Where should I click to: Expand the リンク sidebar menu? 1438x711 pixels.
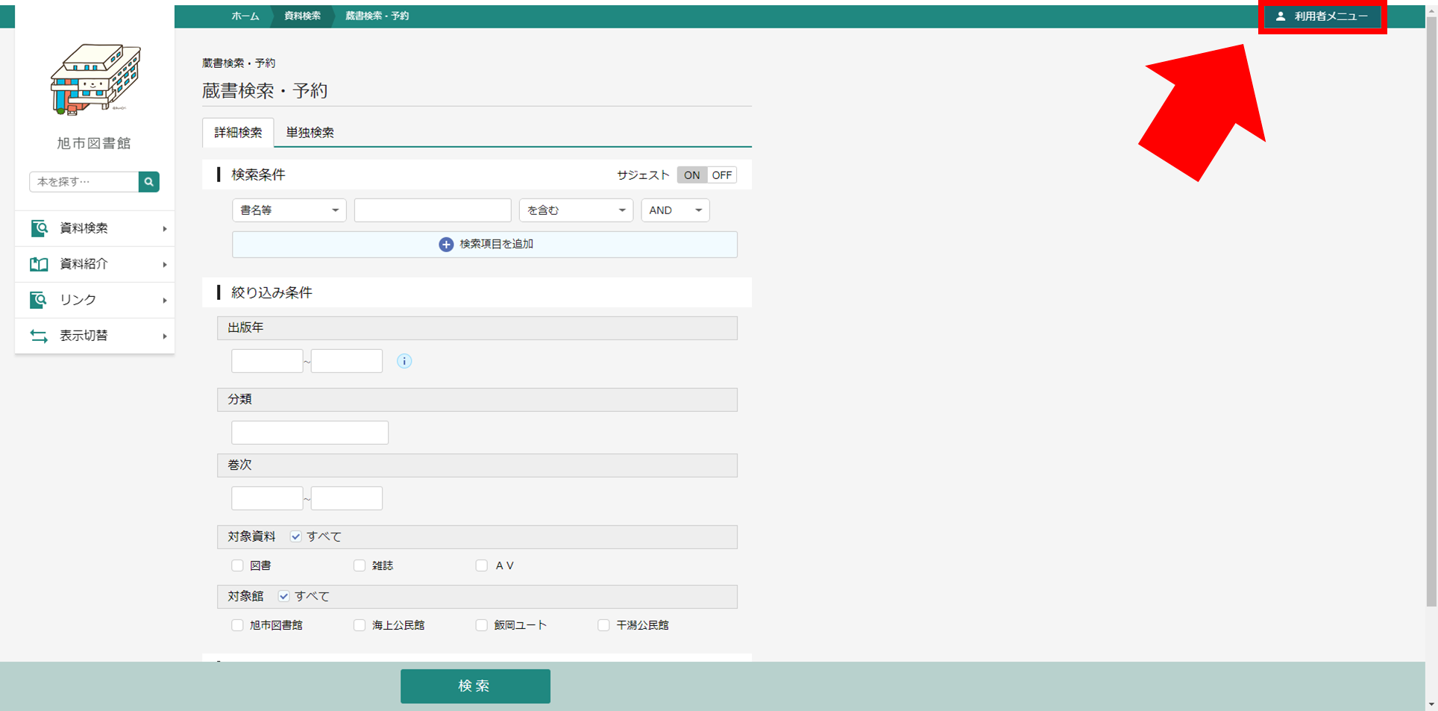(95, 300)
